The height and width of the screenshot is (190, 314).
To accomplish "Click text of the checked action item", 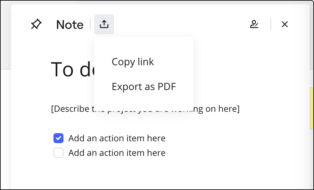I will coord(117,138).
